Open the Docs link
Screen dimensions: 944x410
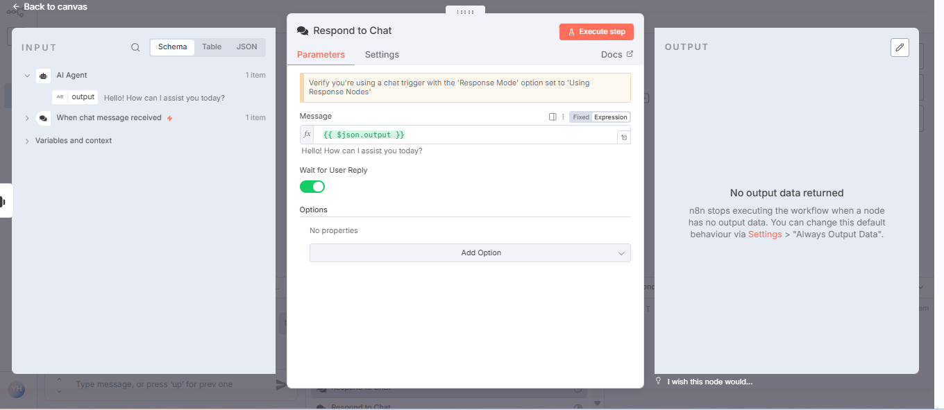click(x=616, y=55)
